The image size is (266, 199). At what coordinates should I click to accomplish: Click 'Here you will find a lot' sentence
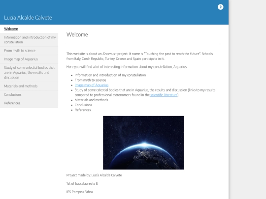coord(127,67)
